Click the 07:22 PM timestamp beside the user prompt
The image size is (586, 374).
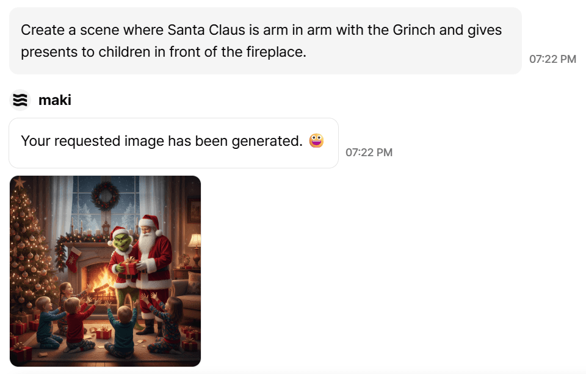[553, 59]
